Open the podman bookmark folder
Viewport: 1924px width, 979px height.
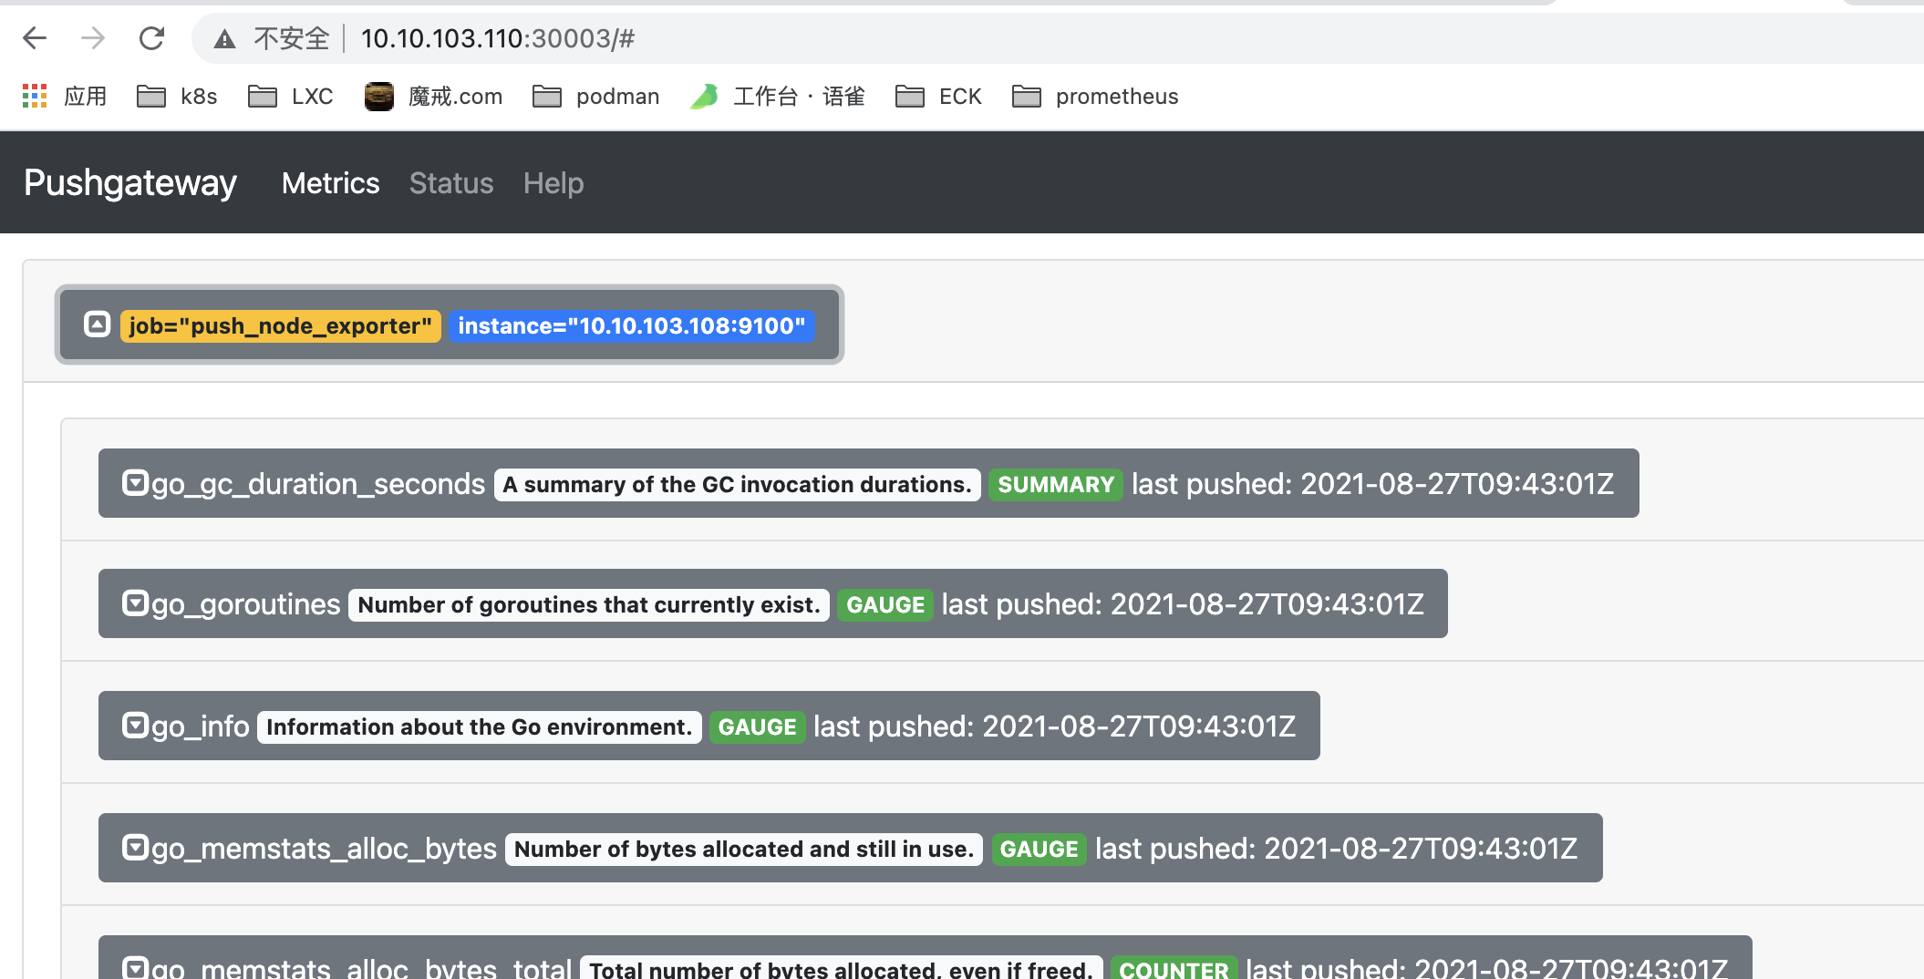[x=595, y=97]
